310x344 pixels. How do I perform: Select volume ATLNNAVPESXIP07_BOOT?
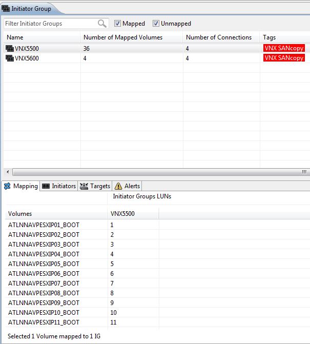click(x=44, y=284)
